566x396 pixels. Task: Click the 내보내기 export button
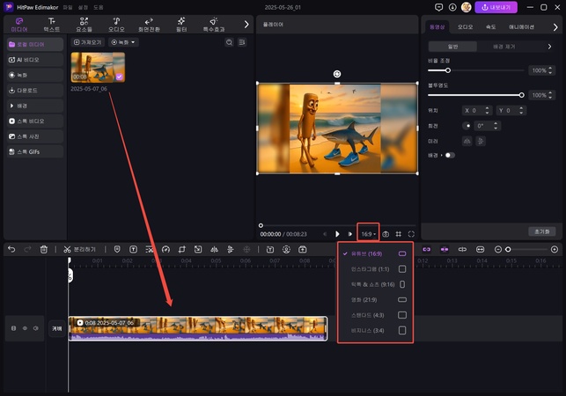[x=496, y=7]
